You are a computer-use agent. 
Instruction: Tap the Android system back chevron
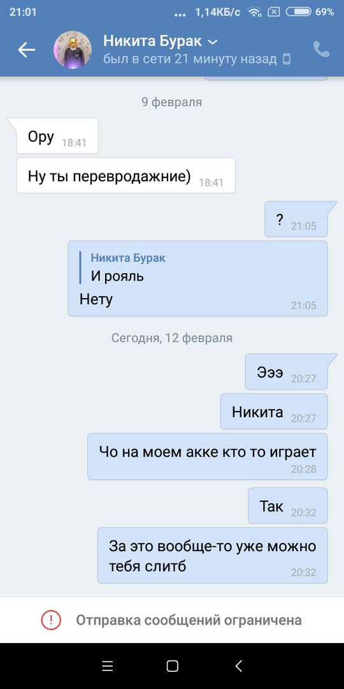click(238, 666)
